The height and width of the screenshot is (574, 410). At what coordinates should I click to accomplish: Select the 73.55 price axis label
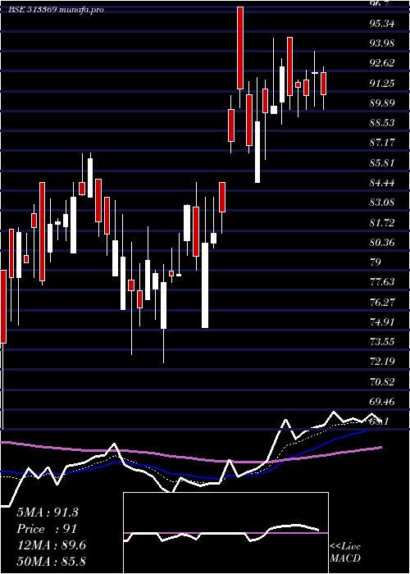[x=383, y=342]
